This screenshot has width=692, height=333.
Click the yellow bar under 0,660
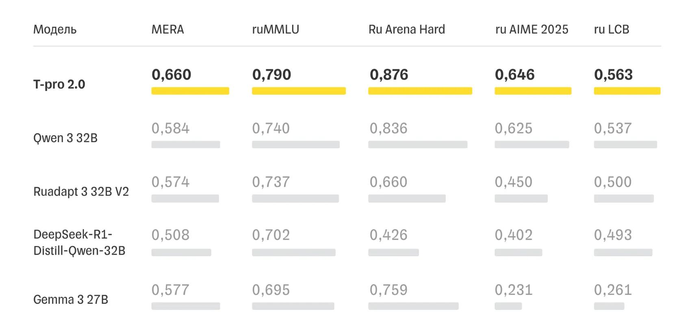click(x=190, y=91)
